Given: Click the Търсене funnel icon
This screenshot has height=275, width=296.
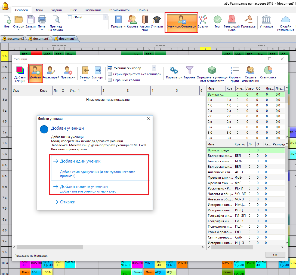Looking at the screenshot, I should (189, 71).
